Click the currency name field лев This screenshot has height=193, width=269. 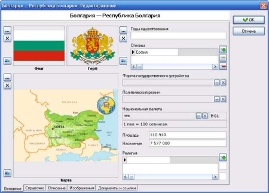159,116
